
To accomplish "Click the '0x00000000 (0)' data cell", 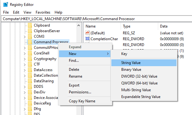I will (172, 45).
